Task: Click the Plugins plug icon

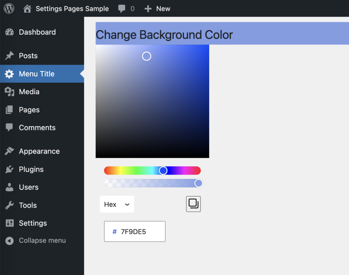Action: (9, 169)
